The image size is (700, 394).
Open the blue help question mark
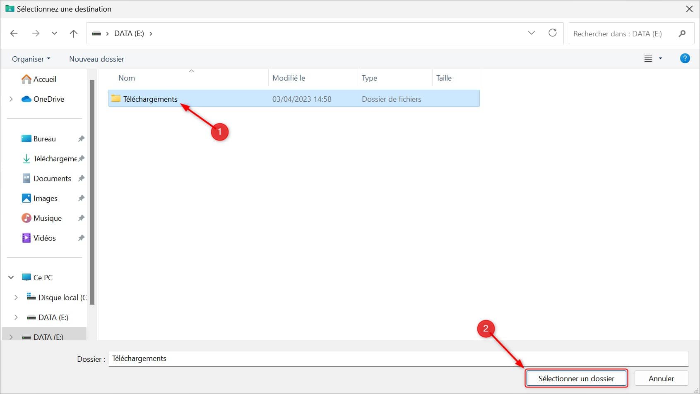click(685, 59)
